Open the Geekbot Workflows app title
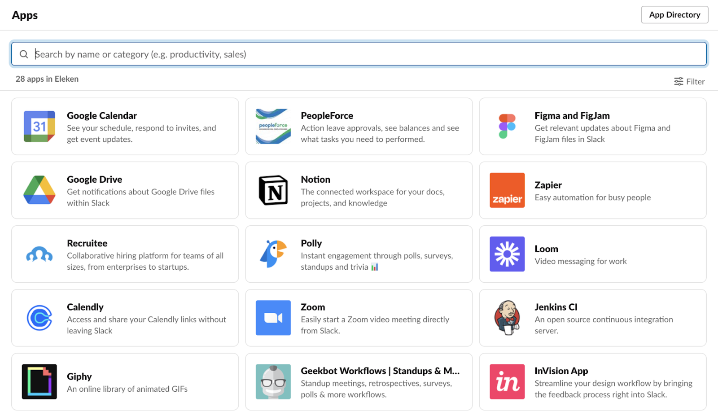The height and width of the screenshot is (416, 718). coord(380,371)
